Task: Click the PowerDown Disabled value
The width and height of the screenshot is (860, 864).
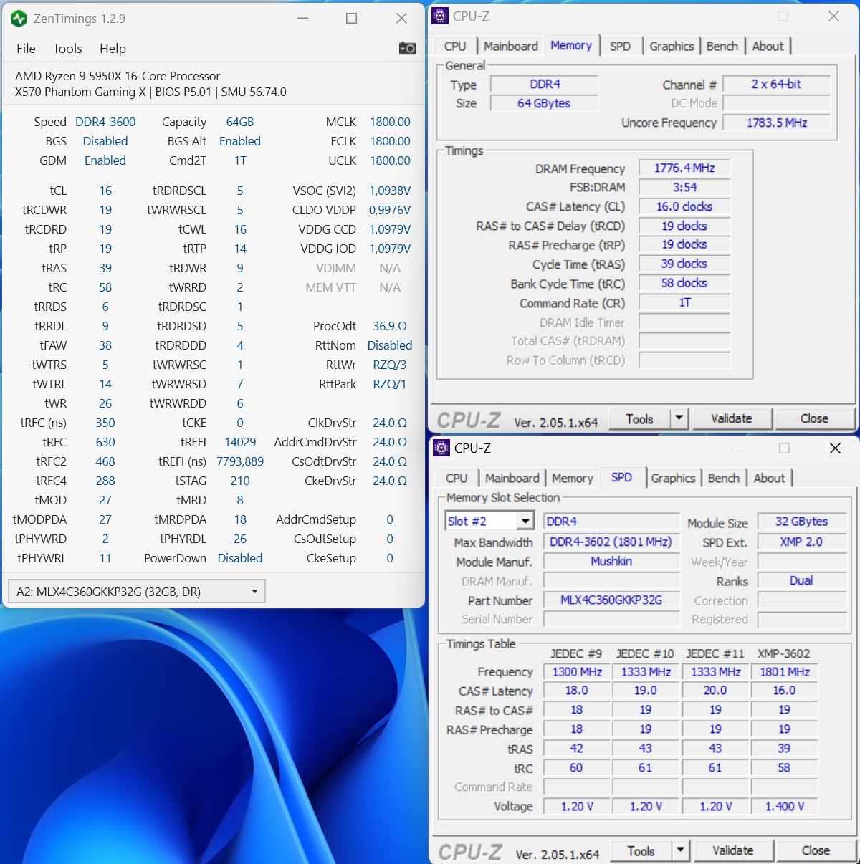Action: pyautogui.click(x=240, y=558)
